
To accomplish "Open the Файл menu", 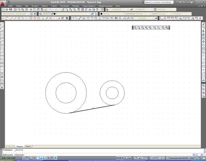I will (11, 6).
